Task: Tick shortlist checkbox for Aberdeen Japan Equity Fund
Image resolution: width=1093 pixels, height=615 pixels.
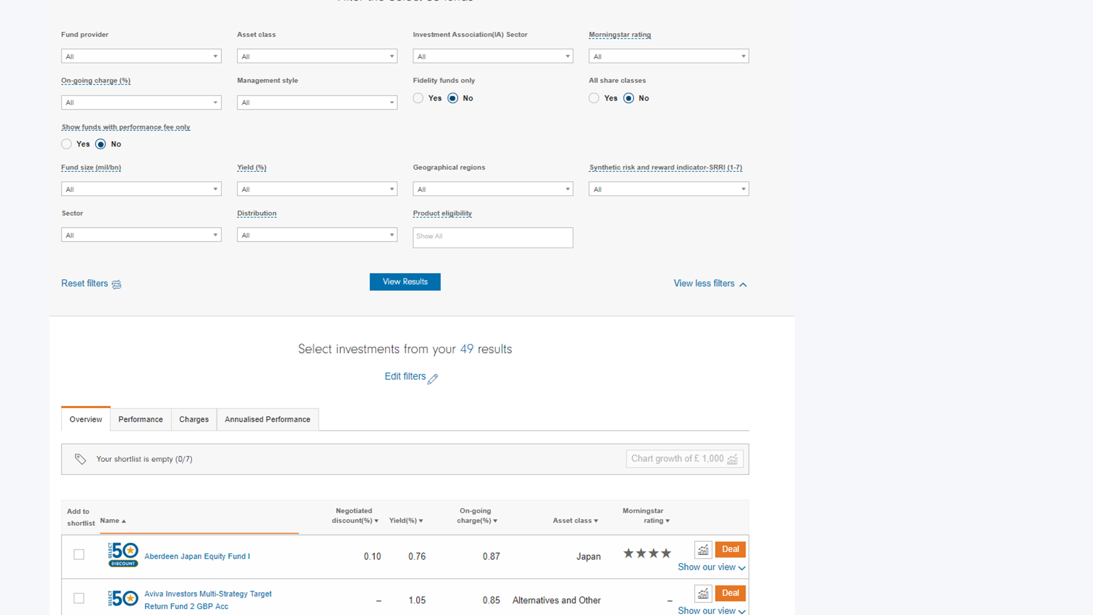Action: click(x=79, y=555)
